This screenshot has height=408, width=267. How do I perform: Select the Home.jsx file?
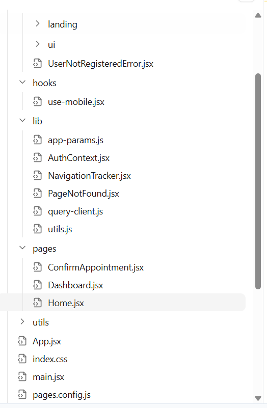[x=123, y=303]
